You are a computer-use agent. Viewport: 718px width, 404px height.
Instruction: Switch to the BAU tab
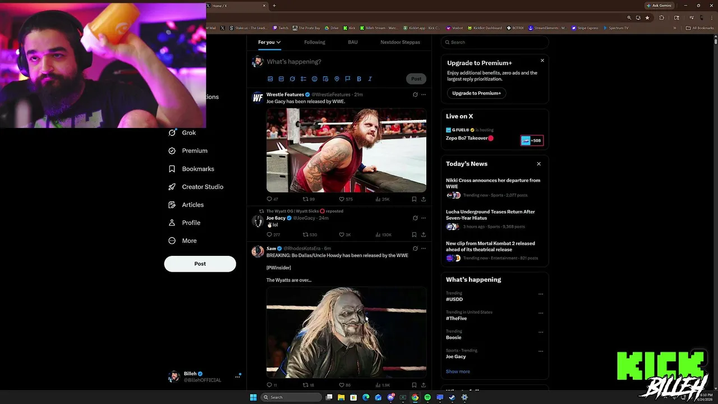click(352, 42)
